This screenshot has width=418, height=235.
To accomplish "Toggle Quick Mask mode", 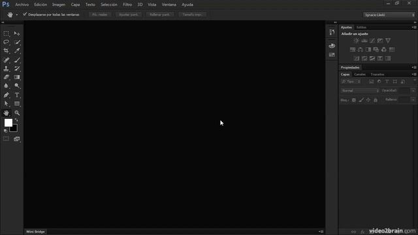I will [x=6, y=139].
